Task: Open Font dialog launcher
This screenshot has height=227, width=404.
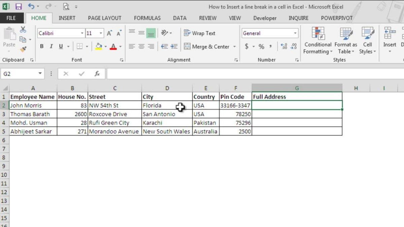Action: pyautogui.click(x=121, y=60)
